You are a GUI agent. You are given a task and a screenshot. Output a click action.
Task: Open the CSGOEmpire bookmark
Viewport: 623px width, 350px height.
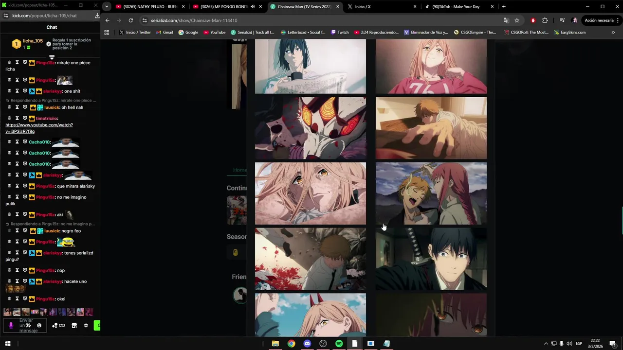tap(475, 33)
